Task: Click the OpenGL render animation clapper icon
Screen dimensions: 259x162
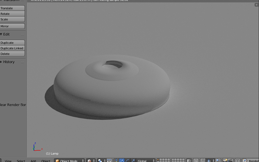Action: tap(230, 161)
